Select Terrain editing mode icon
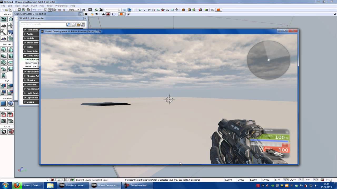337x189 pixels. [3, 26]
